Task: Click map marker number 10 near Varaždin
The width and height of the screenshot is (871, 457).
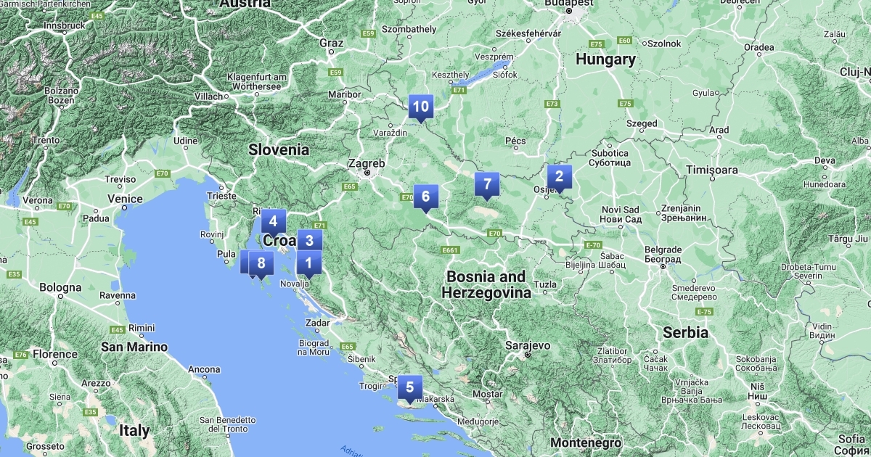Action: click(420, 107)
